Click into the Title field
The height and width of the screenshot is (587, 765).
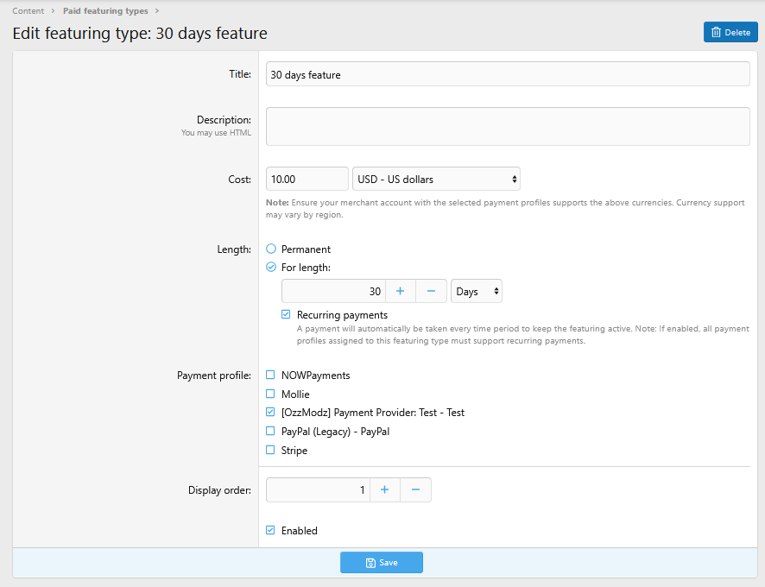click(508, 74)
